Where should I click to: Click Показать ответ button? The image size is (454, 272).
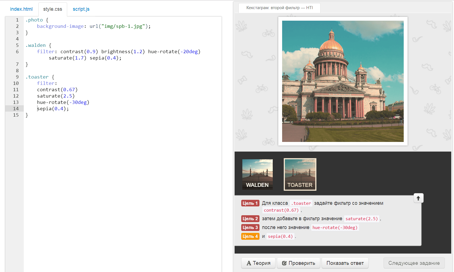click(x=345, y=263)
